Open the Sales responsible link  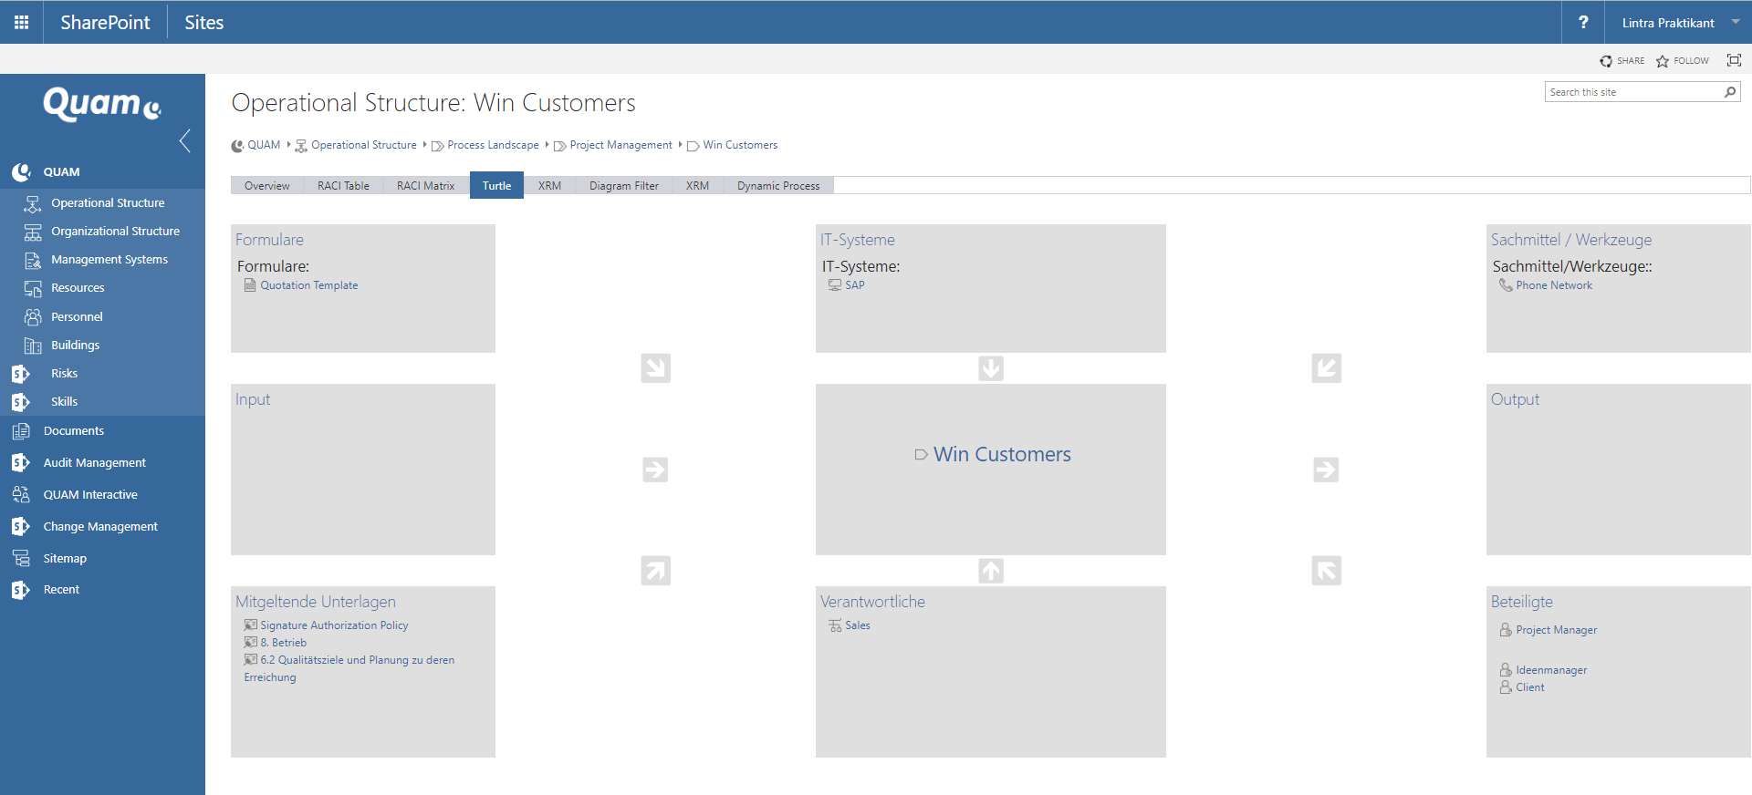click(857, 625)
